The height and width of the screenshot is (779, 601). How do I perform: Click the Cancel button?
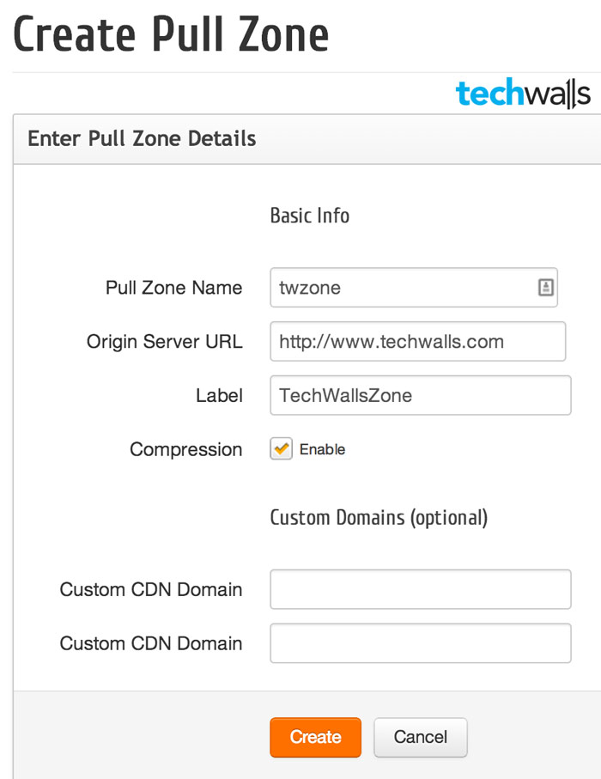click(x=420, y=737)
